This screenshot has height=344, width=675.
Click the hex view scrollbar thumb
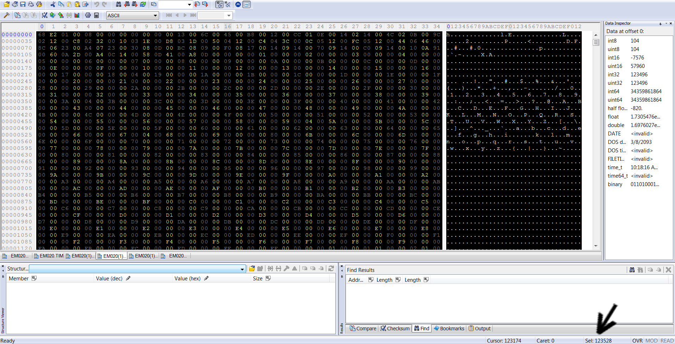pos(596,42)
